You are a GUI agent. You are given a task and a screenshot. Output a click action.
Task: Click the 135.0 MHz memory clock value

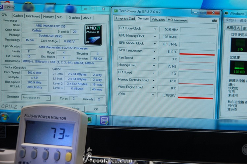[169, 37]
